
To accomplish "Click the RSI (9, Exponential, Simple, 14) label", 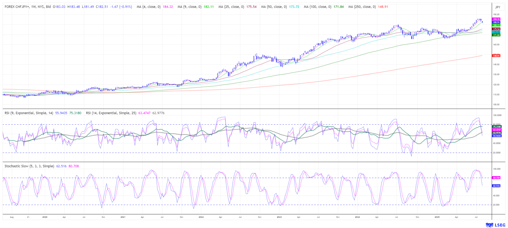I will click(x=29, y=113).
